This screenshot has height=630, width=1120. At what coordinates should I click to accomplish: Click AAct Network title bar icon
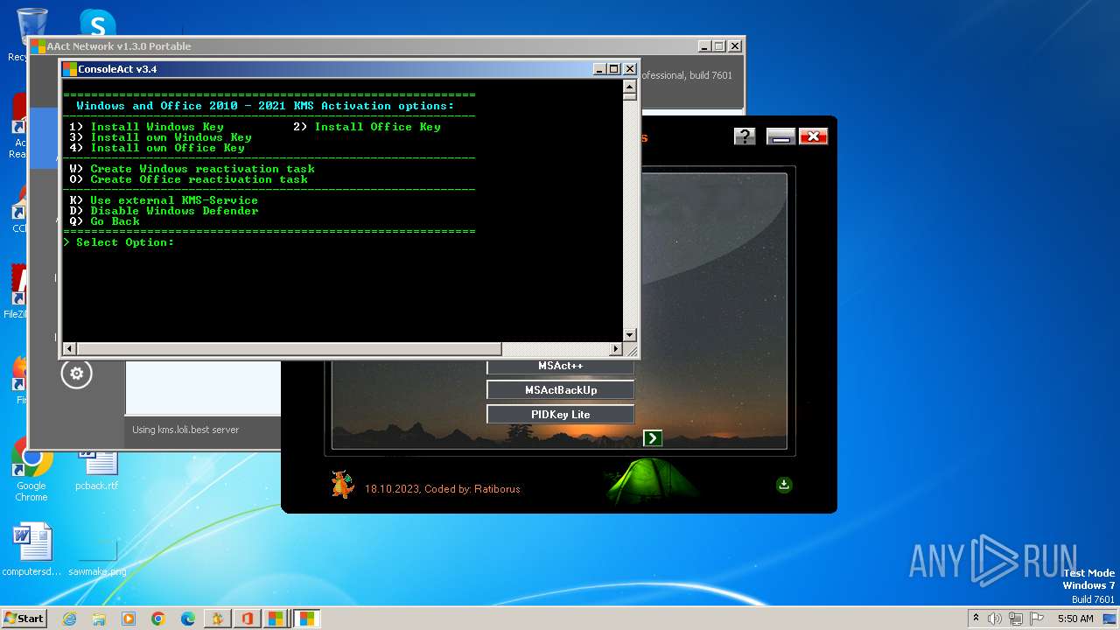(38, 46)
